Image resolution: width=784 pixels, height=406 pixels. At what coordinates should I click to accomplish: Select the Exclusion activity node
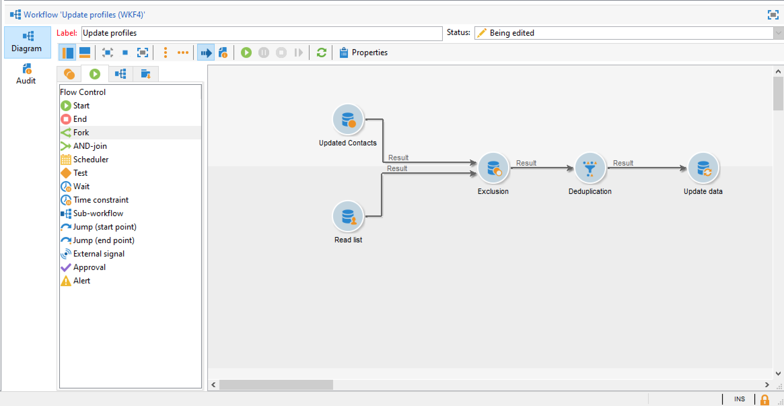(493, 168)
